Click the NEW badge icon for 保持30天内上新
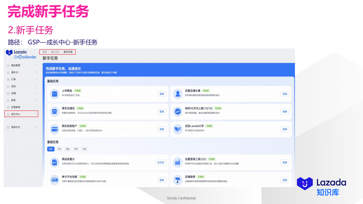Viewport: 363px width, 204px height. click(178, 112)
